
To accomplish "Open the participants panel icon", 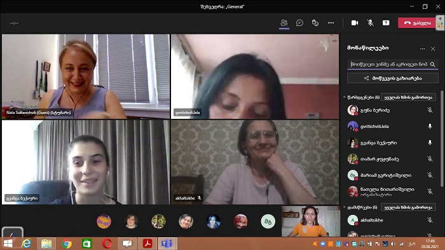I will click(284, 23).
